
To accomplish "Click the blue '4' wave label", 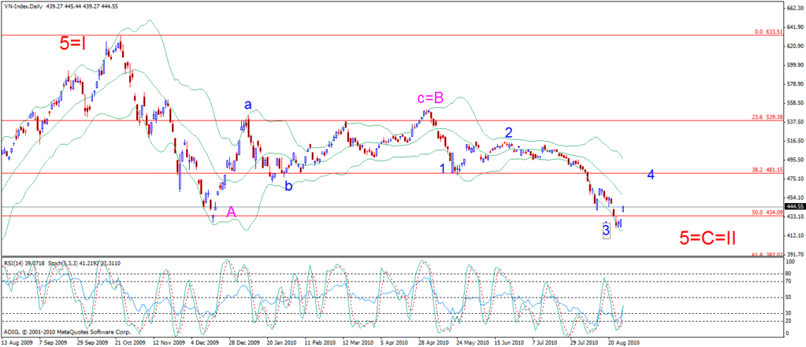I will (x=651, y=175).
